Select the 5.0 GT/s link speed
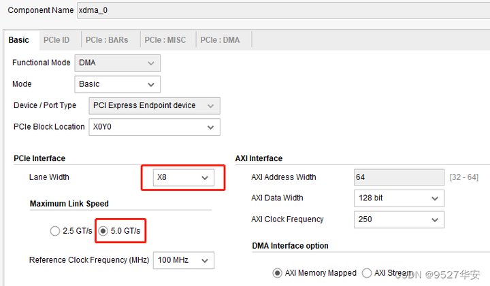Screen dimensions: 490x286 [x=103, y=231]
